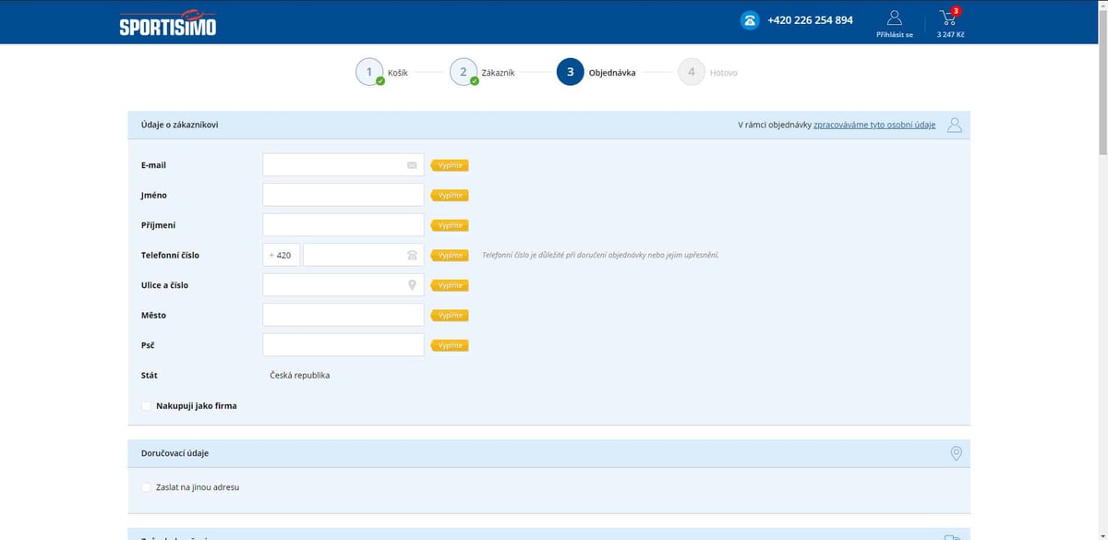Click into the Jméno input field

(x=343, y=195)
